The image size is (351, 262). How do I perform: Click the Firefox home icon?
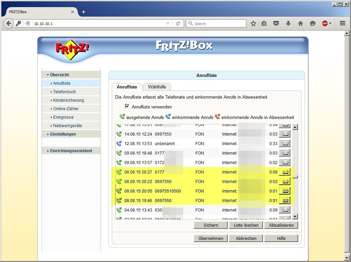click(300, 23)
